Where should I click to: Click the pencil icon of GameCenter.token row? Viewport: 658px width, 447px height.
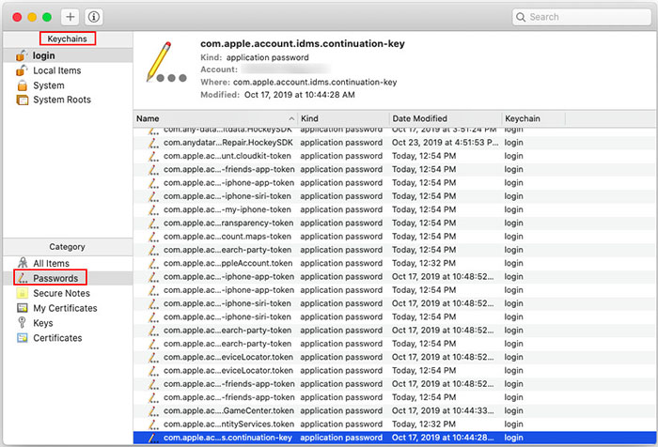[153, 411]
